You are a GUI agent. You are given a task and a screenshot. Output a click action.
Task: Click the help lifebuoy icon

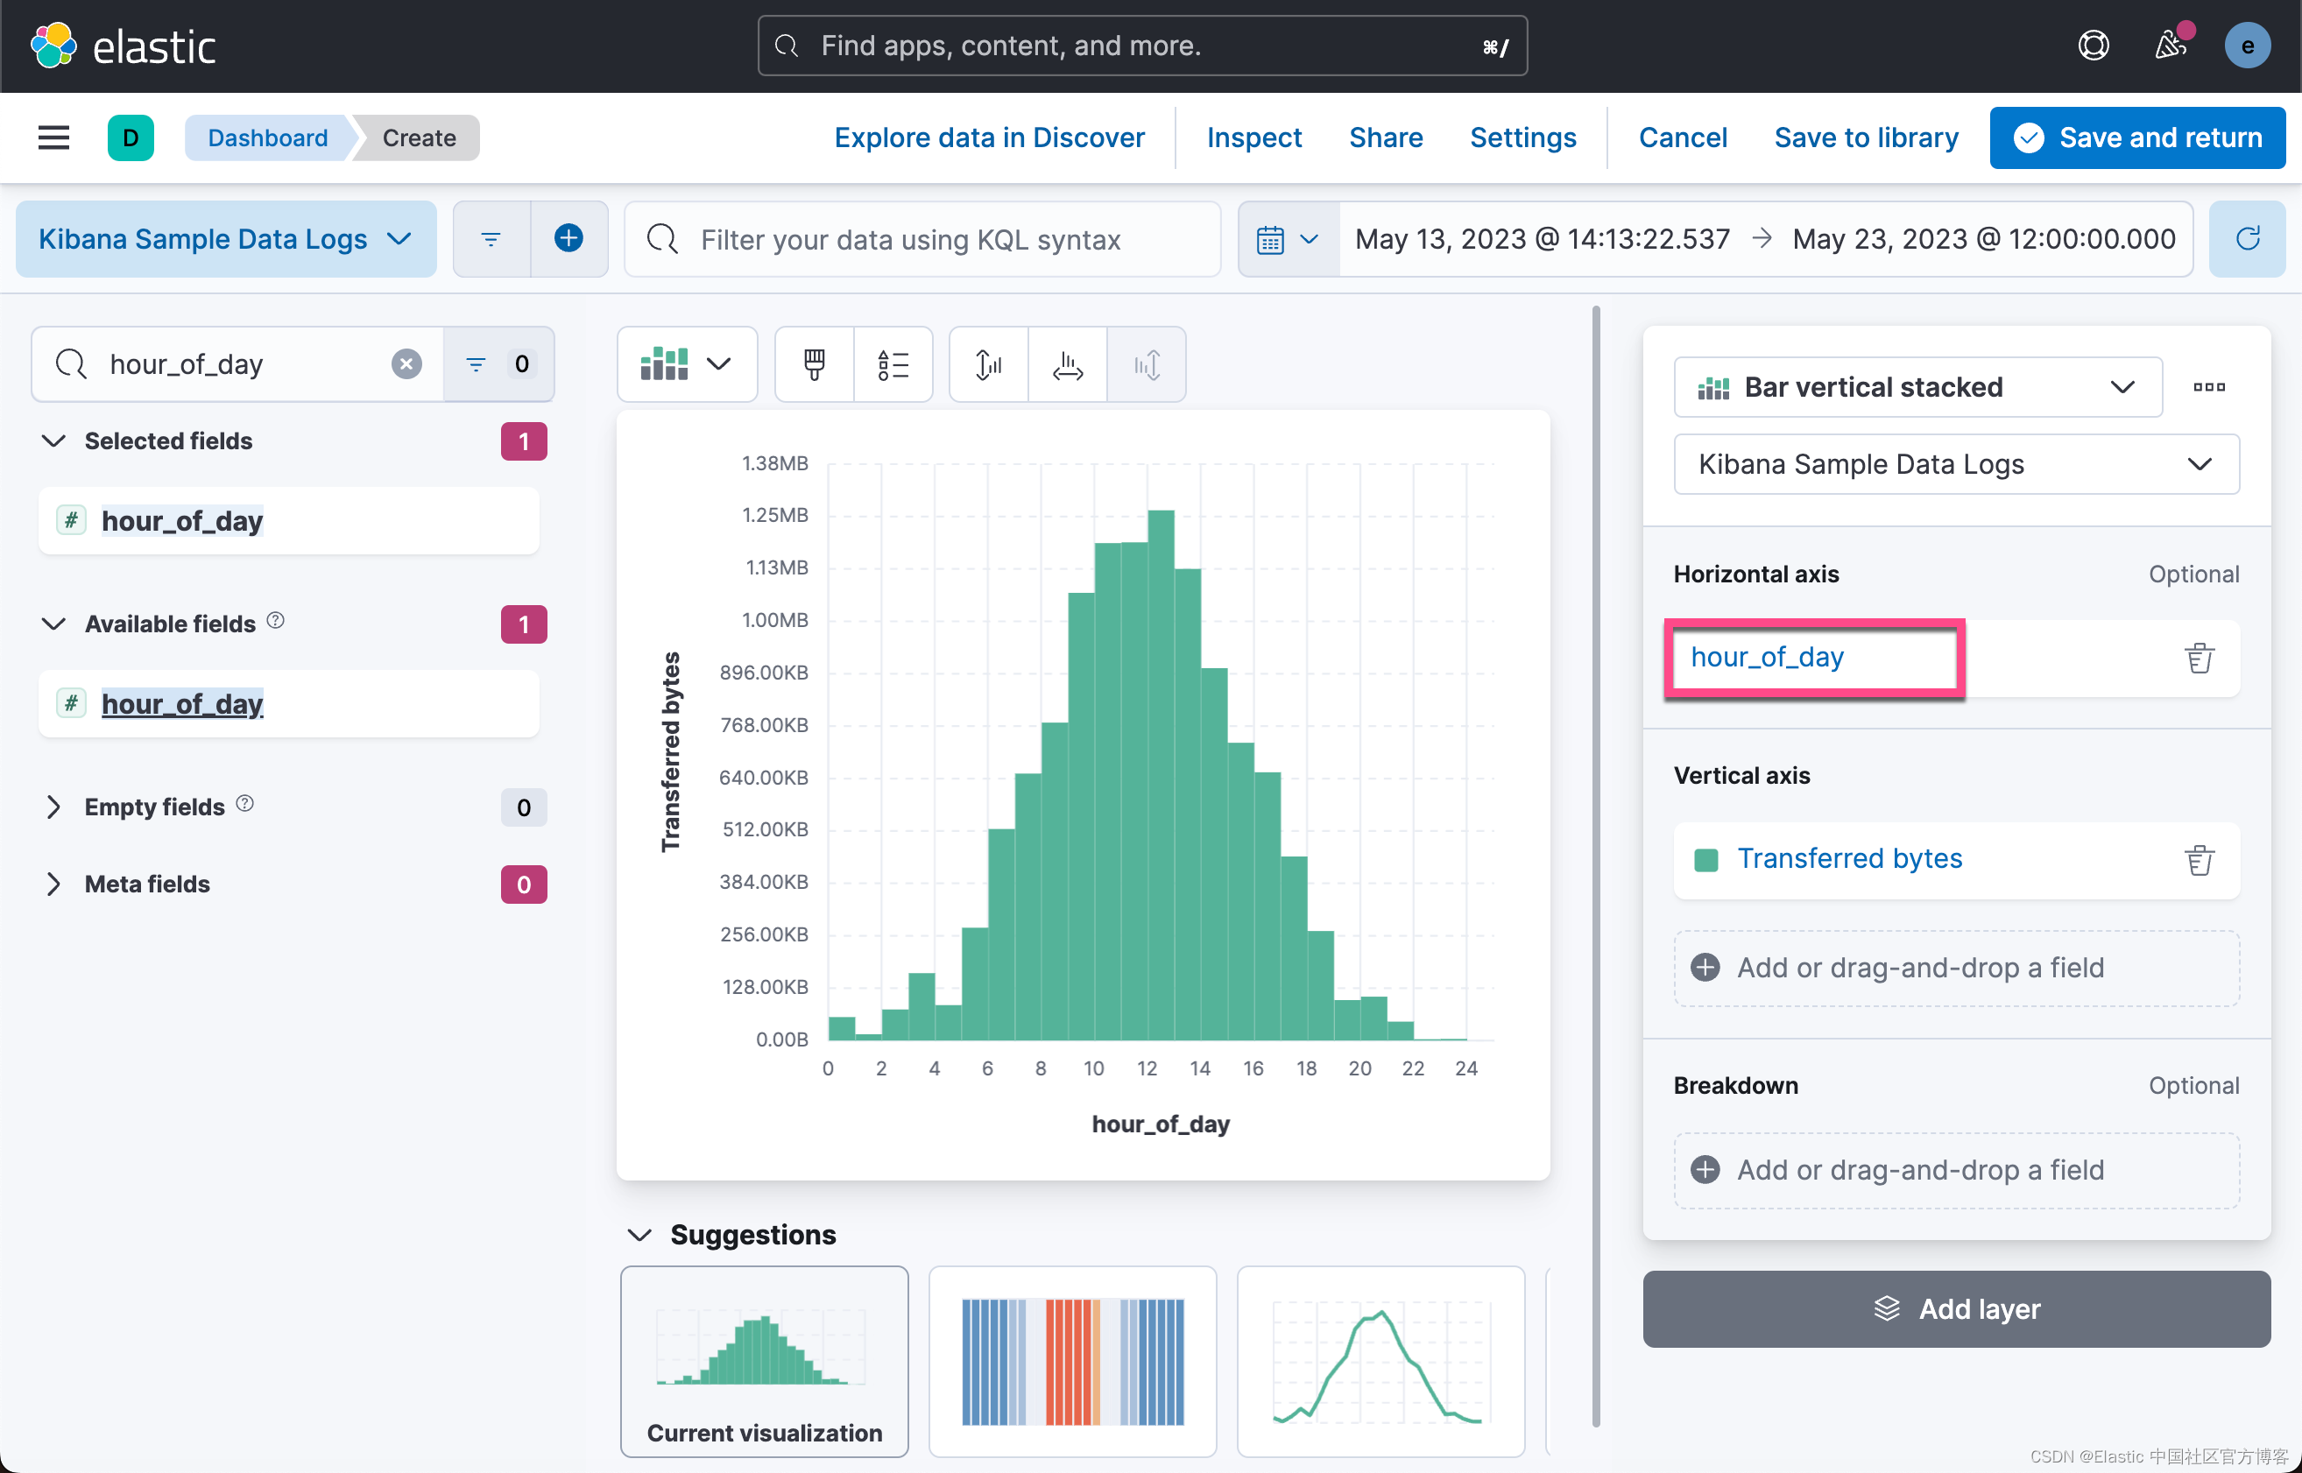[x=2094, y=45]
